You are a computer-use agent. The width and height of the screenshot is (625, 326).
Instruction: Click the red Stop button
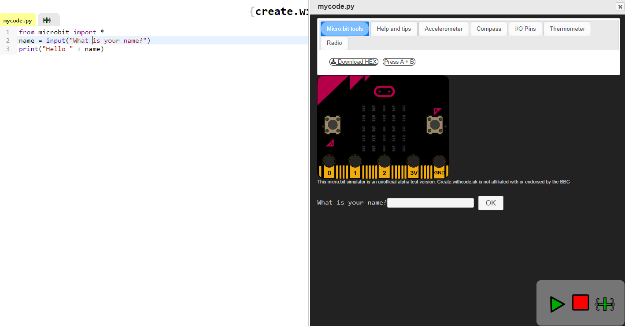(x=581, y=303)
